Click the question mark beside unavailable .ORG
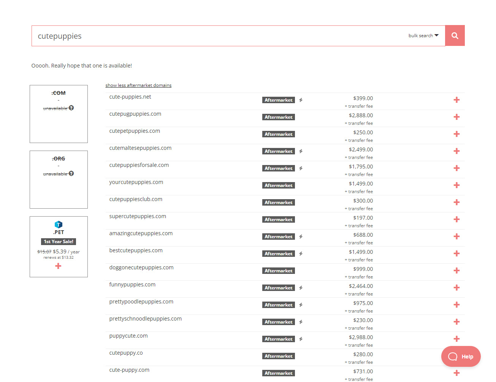496x382 pixels. pos(71,173)
